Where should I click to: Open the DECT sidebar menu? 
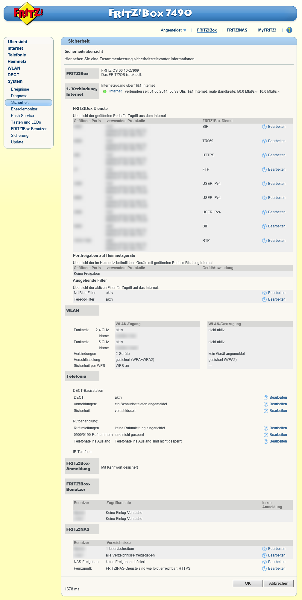coord(13,75)
